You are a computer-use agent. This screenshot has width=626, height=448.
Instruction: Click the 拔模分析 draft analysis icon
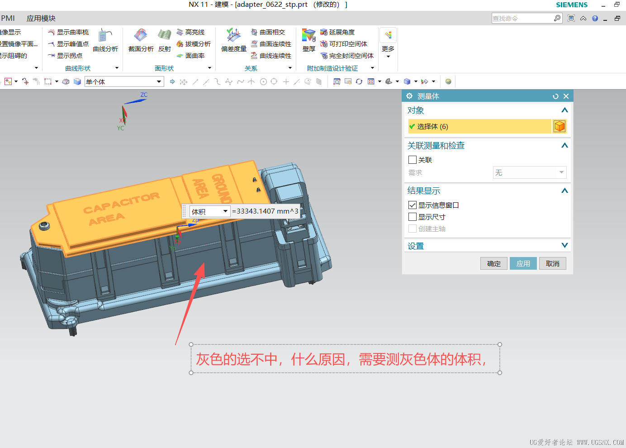[194, 44]
